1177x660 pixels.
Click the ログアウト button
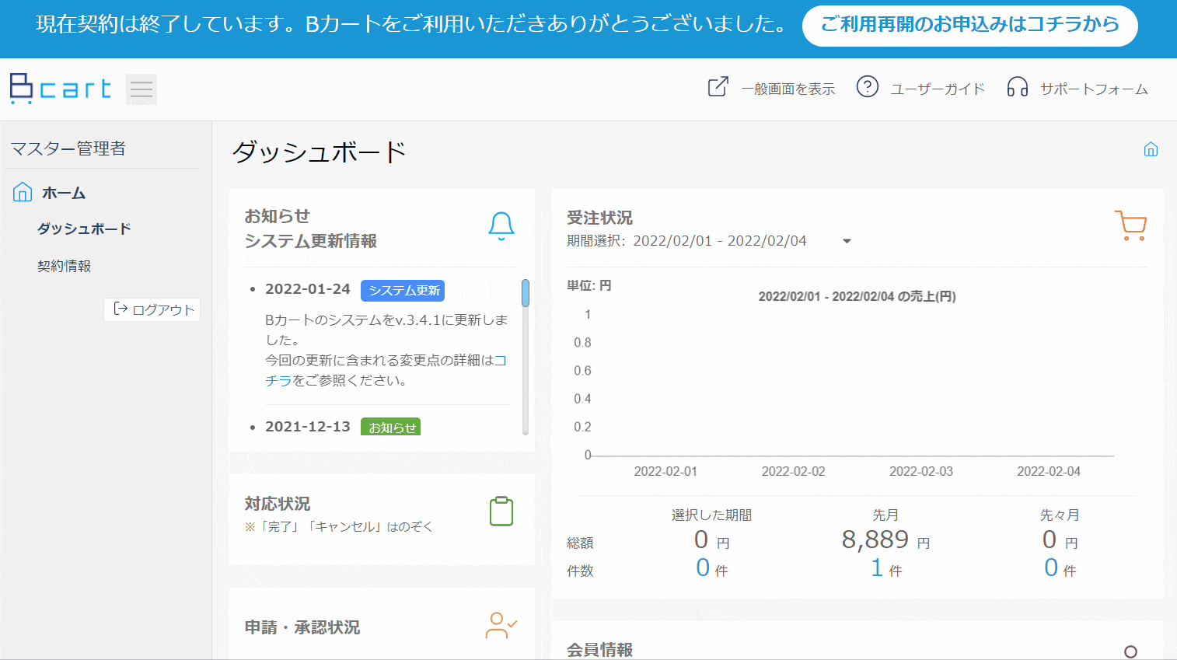point(152,309)
